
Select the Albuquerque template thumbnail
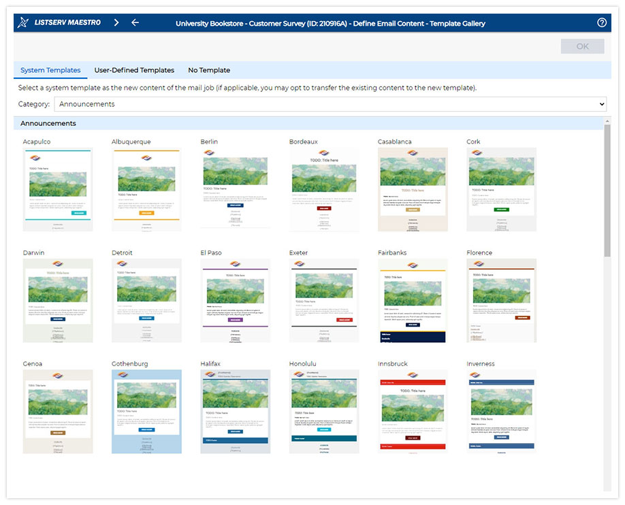coord(146,190)
